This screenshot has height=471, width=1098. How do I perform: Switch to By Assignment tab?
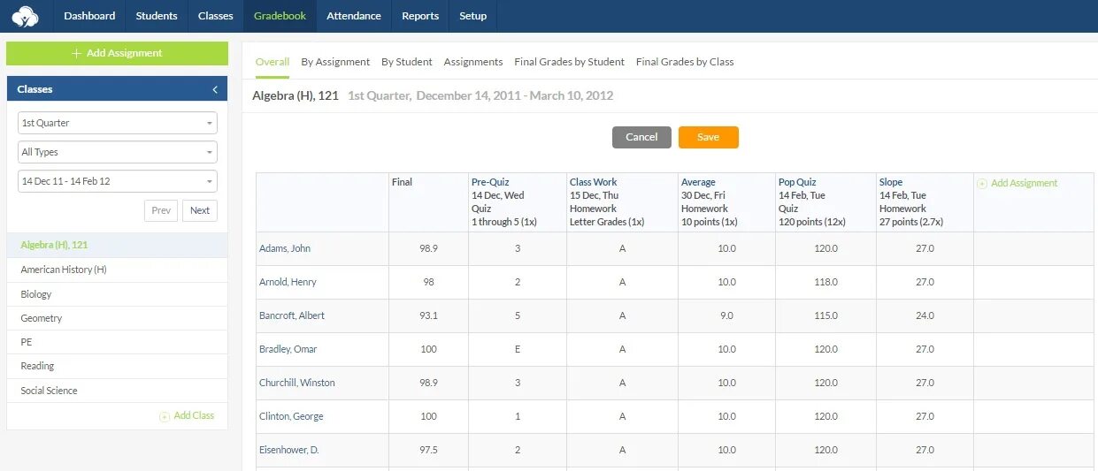click(x=335, y=62)
